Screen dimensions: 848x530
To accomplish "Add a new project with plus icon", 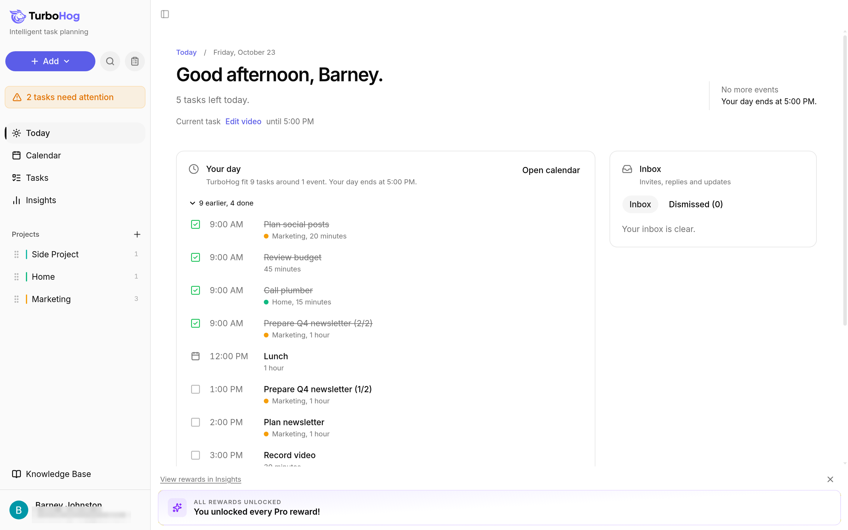I will pyautogui.click(x=137, y=234).
